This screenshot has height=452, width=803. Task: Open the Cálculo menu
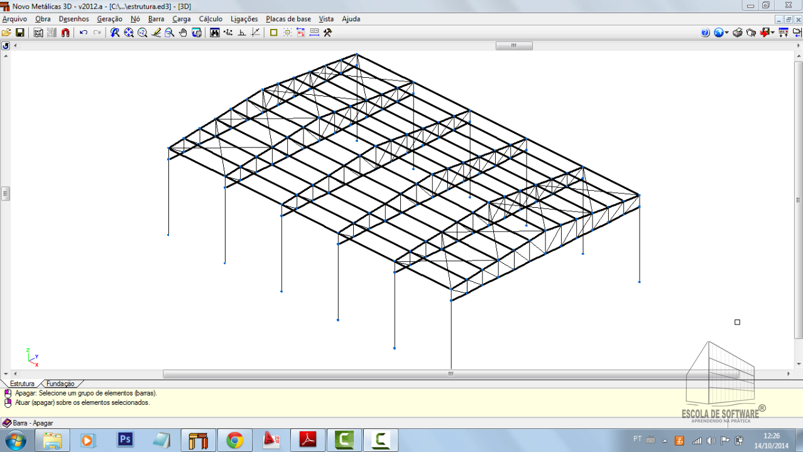tap(210, 19)
